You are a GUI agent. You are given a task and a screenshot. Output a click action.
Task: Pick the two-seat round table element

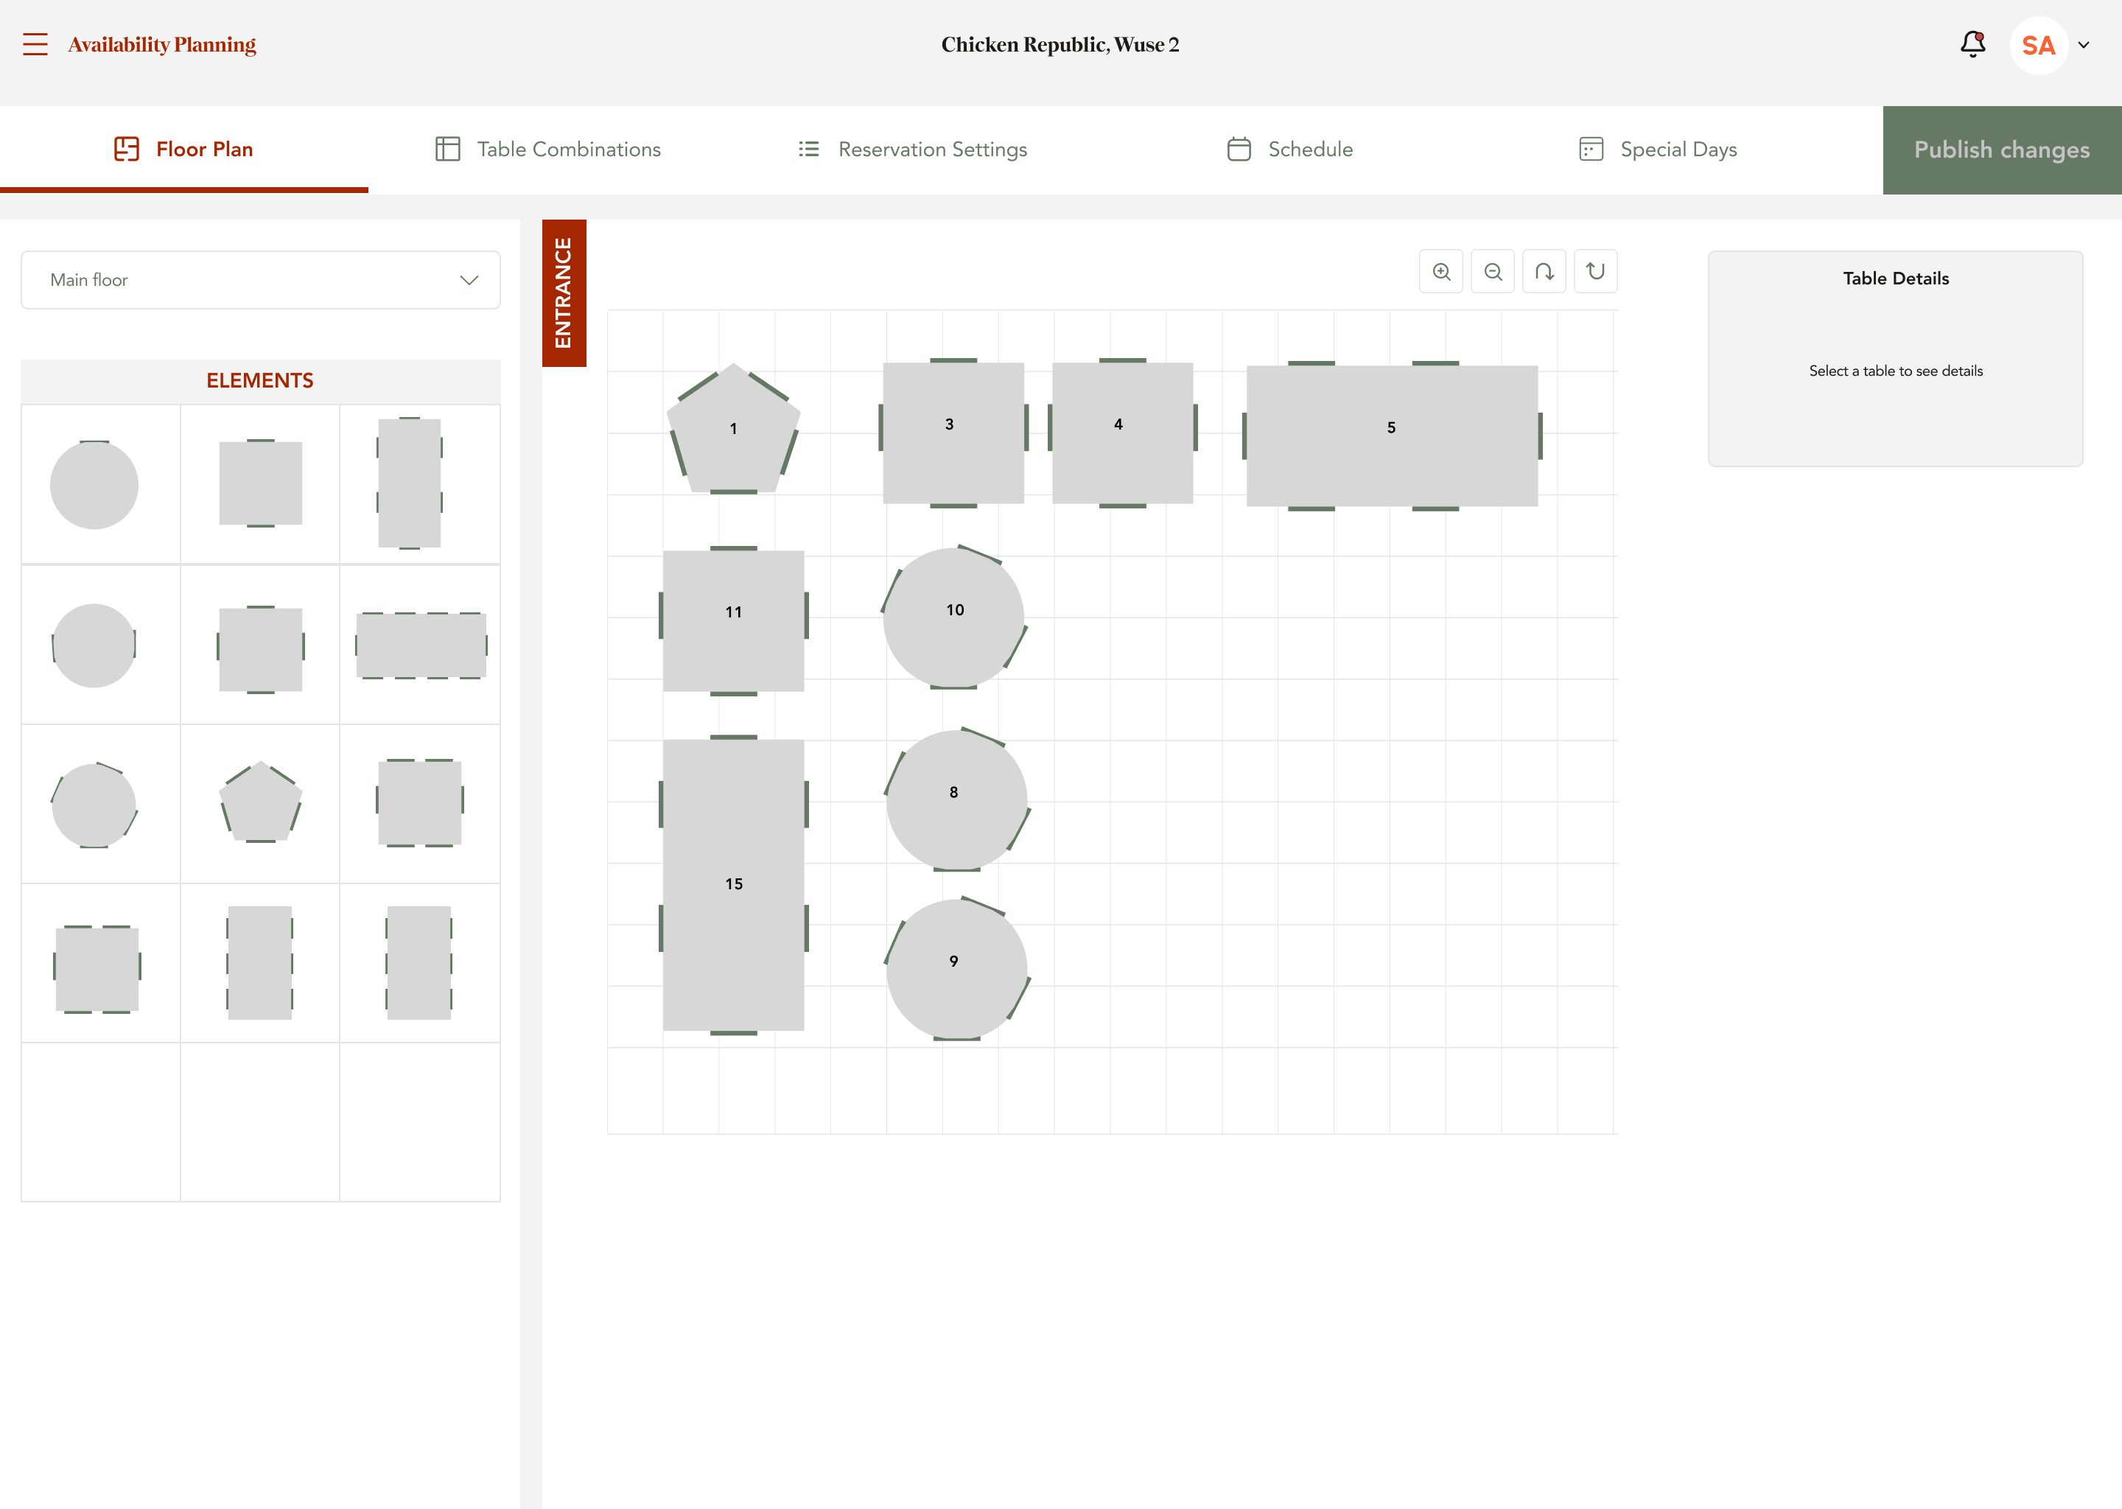pyautogui.click(x=94, y=645)
